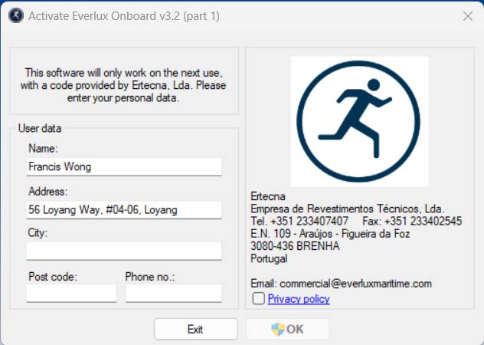This screenshot has width=484, height=345.
Task: Focus the Name field containing Francis Wong
Action: 124,167
